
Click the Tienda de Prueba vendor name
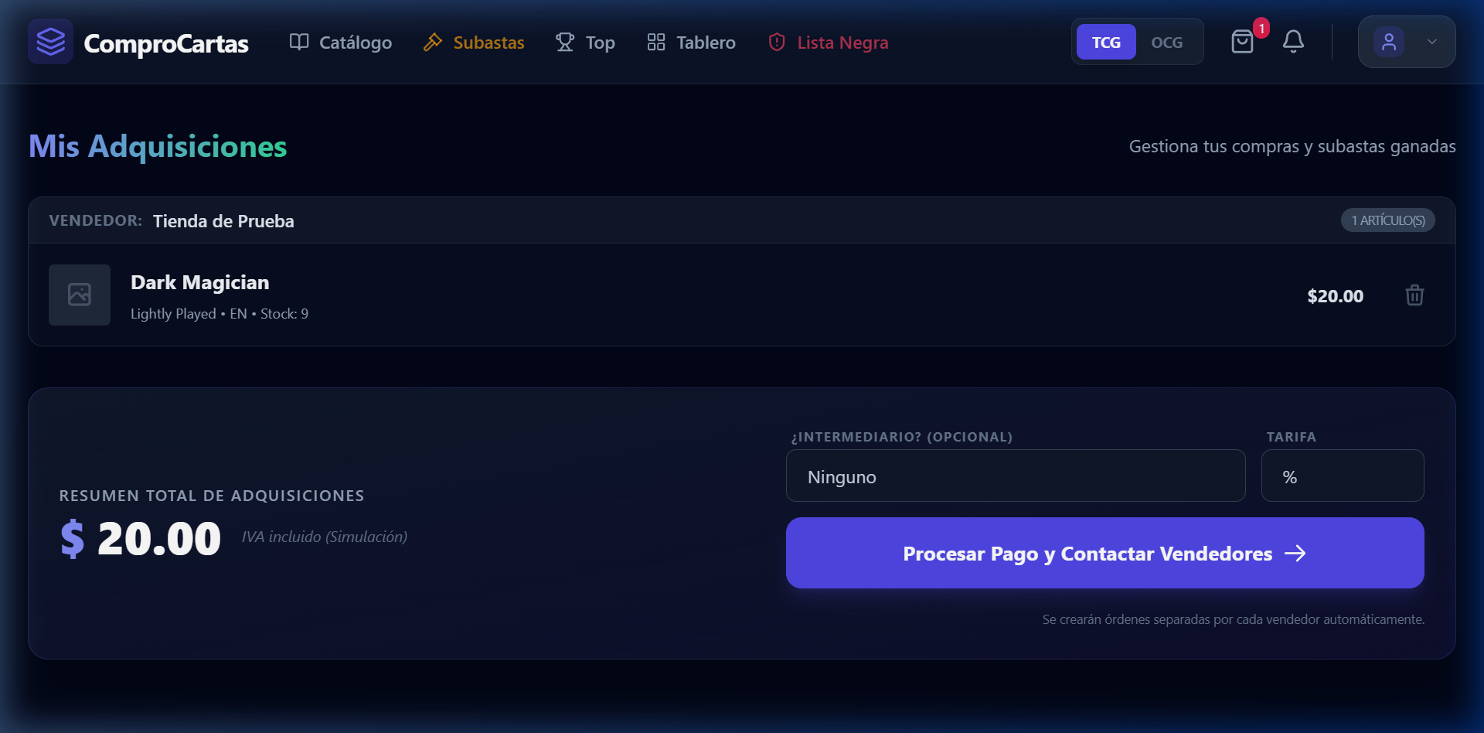[223, 221]
